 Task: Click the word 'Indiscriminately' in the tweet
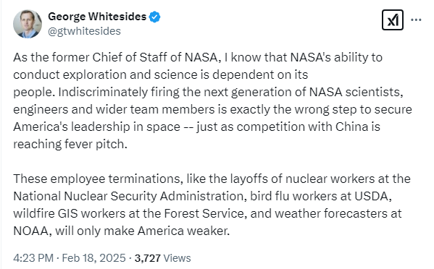click(103, 93)
